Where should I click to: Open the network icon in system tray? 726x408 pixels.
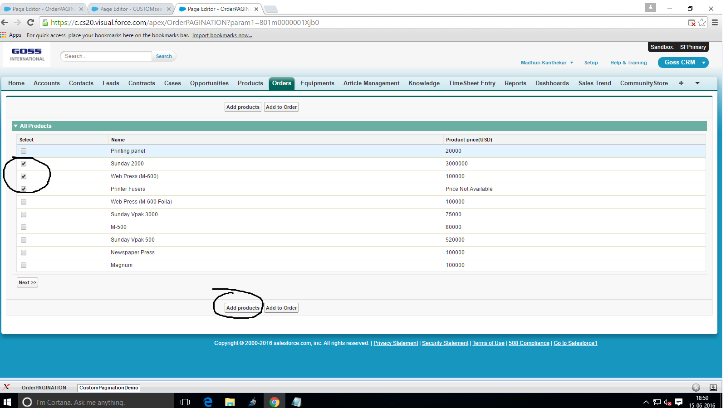click(657, 402)
